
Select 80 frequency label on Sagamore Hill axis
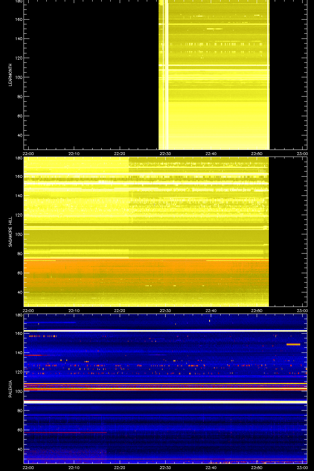(20, 254)
